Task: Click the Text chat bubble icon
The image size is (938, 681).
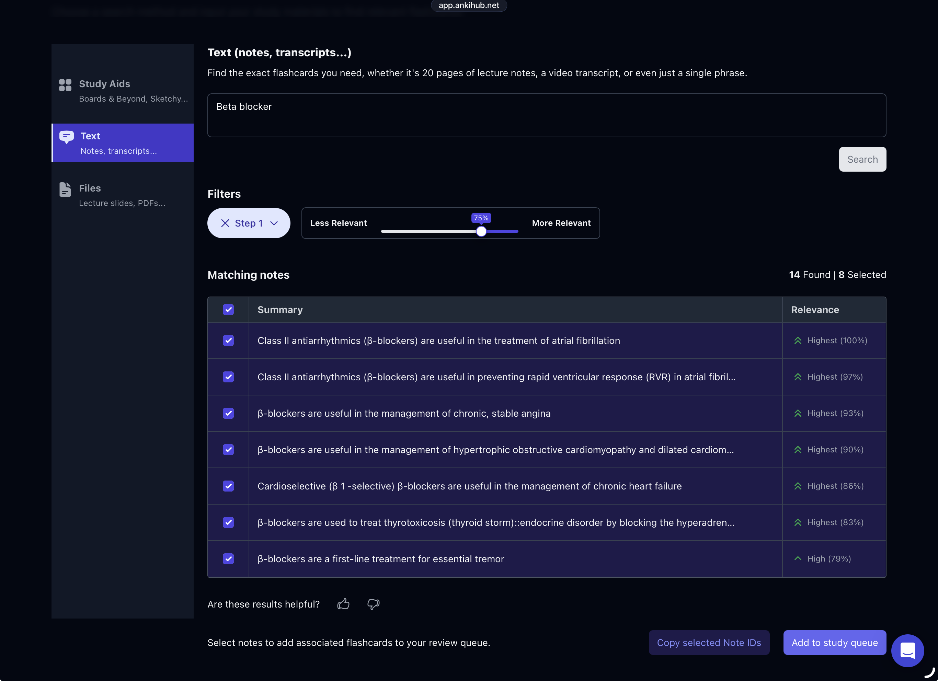Action: (67, 137)
